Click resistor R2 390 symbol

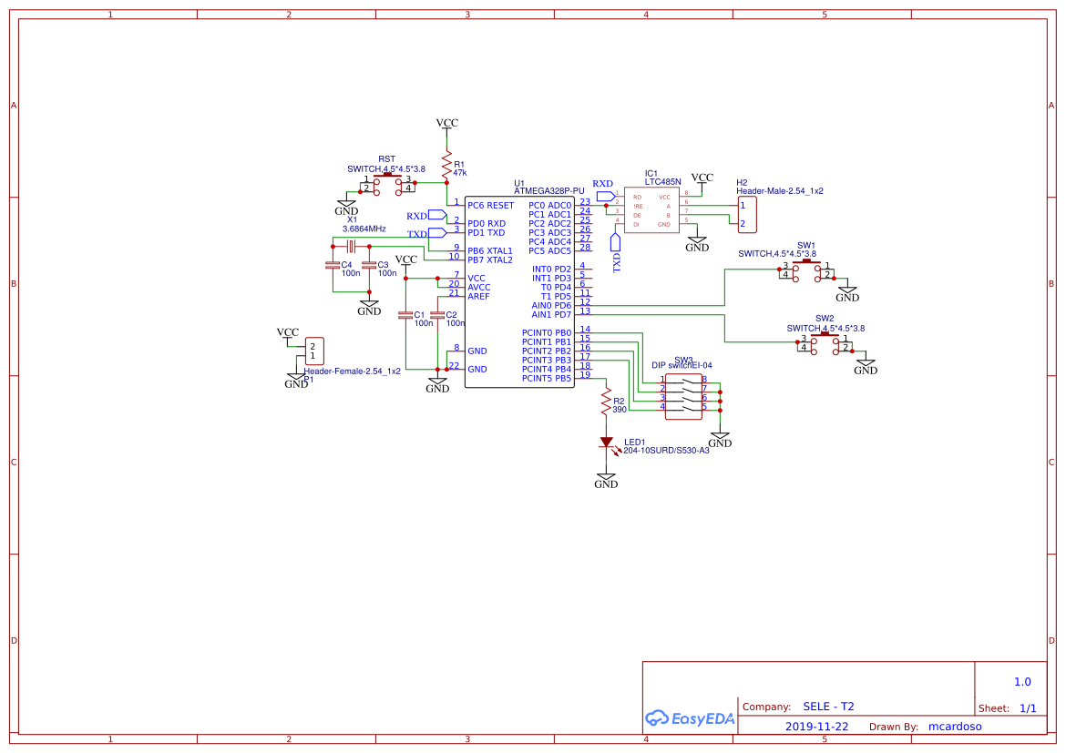tap(606, 401)
